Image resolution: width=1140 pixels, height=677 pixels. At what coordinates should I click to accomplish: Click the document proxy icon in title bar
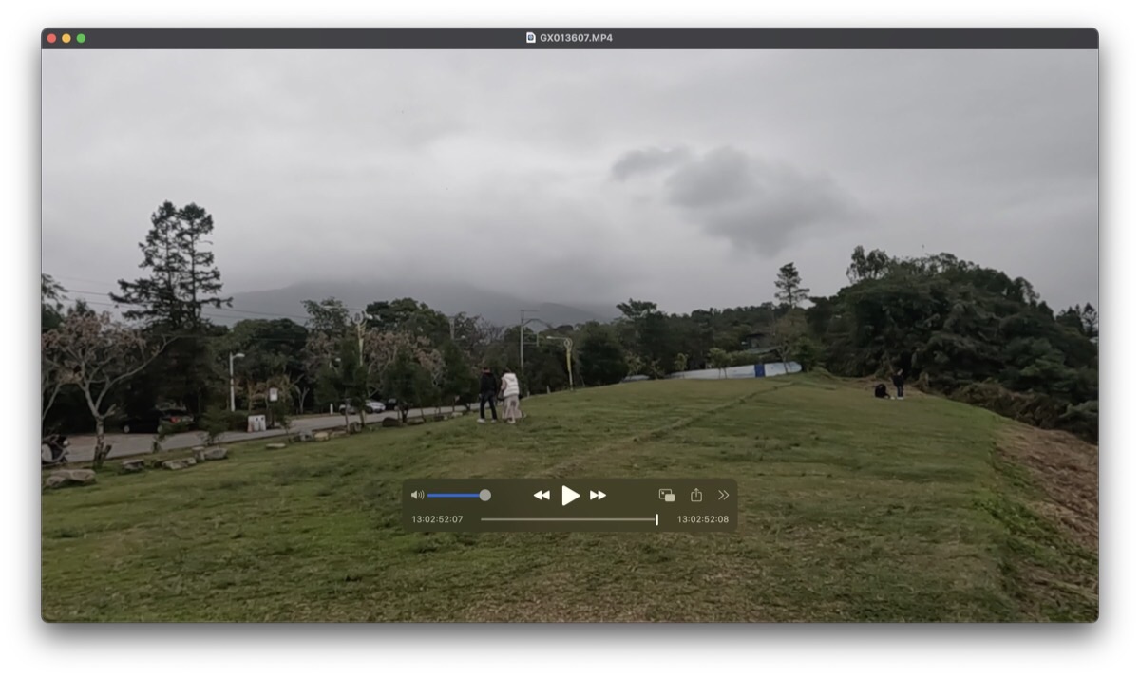click(x=531, y=38)
